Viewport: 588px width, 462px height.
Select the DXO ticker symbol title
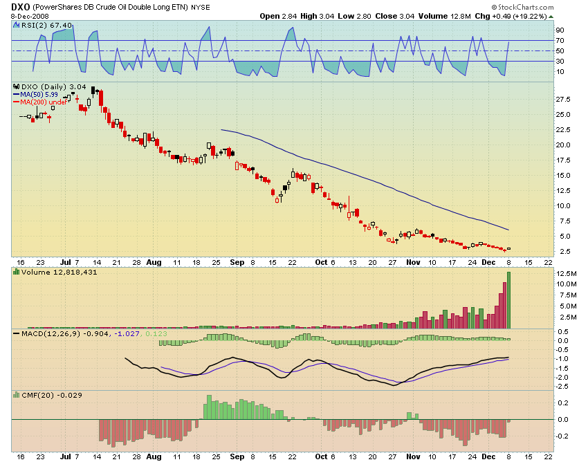pos(20,7)
